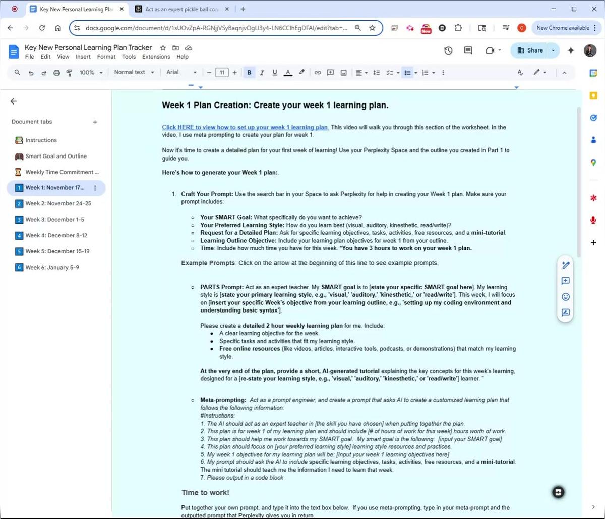The width and height of the screenshot is (605, 519).
Task: Show all comments icon
Action: click(468, 50)
